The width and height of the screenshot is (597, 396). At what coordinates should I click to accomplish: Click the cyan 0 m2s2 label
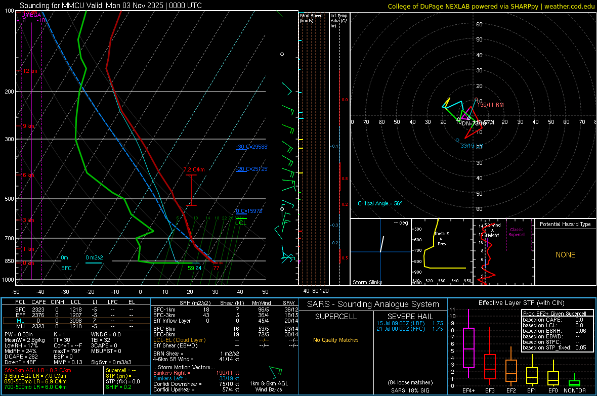(x=94, y=258)
